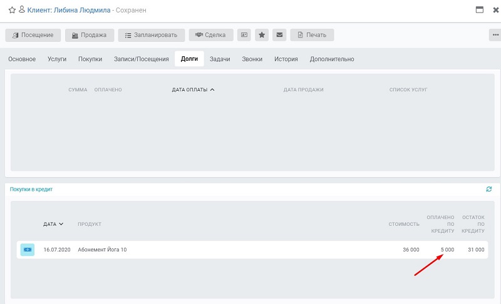Click the Сумма column header
The width and height of the screenshot is (501, 304).
coord(78,89)
